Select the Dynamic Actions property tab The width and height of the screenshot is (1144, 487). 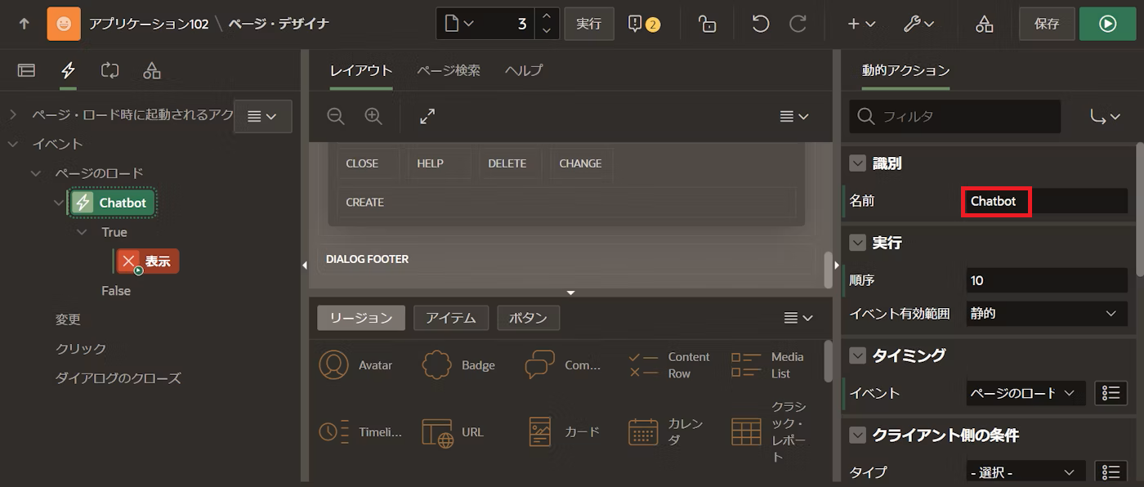pyautogui.click(x=905, y=70)
